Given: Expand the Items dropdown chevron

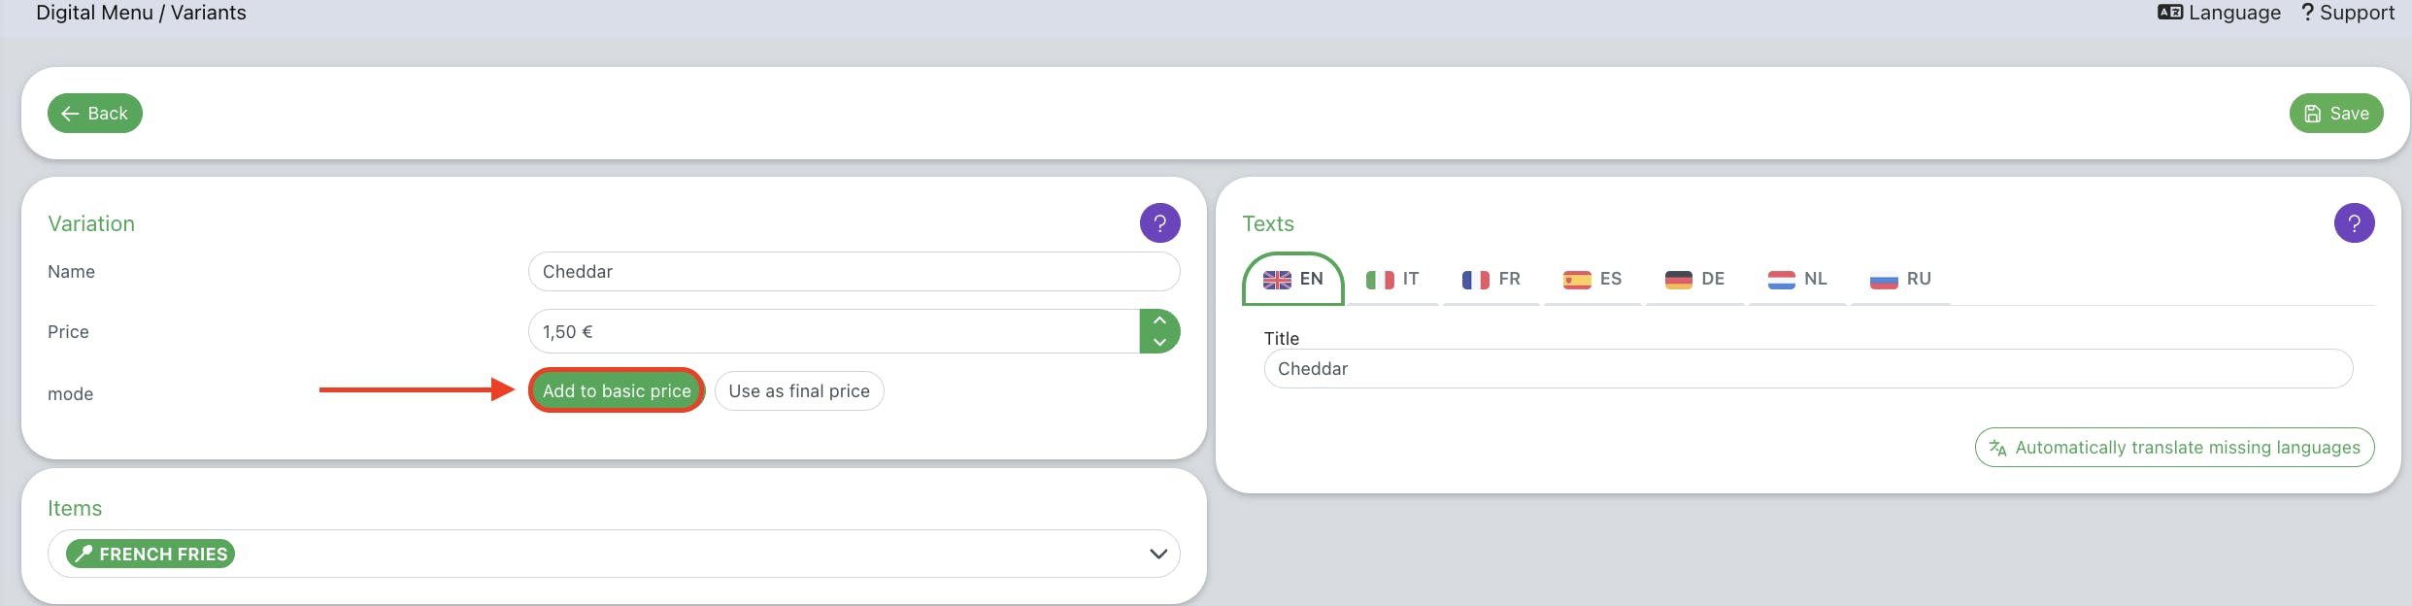Looking at the screenshot, I should [x=1157, y=554].
